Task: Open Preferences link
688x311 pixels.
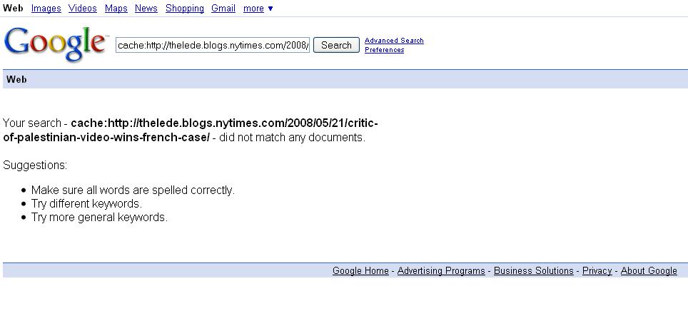Action: click(385, 49)
